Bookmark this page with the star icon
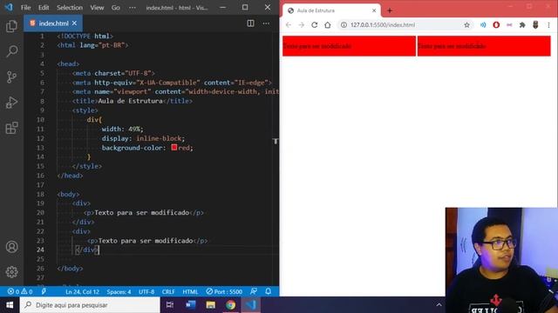This screenshot has width=558, height=313. pyautogui.click(x=466, y=25)
